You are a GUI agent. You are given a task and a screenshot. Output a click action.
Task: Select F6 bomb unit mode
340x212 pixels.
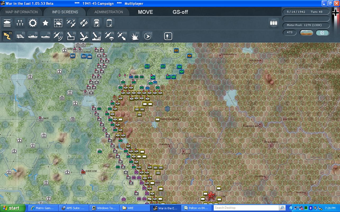[71, 36]
